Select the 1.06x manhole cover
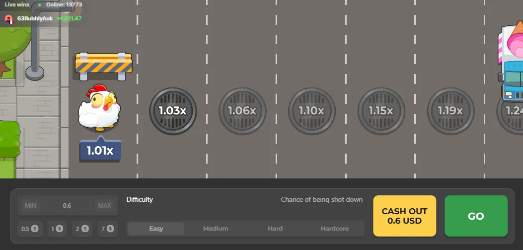The image size is (523, 250). click(242, 111)
